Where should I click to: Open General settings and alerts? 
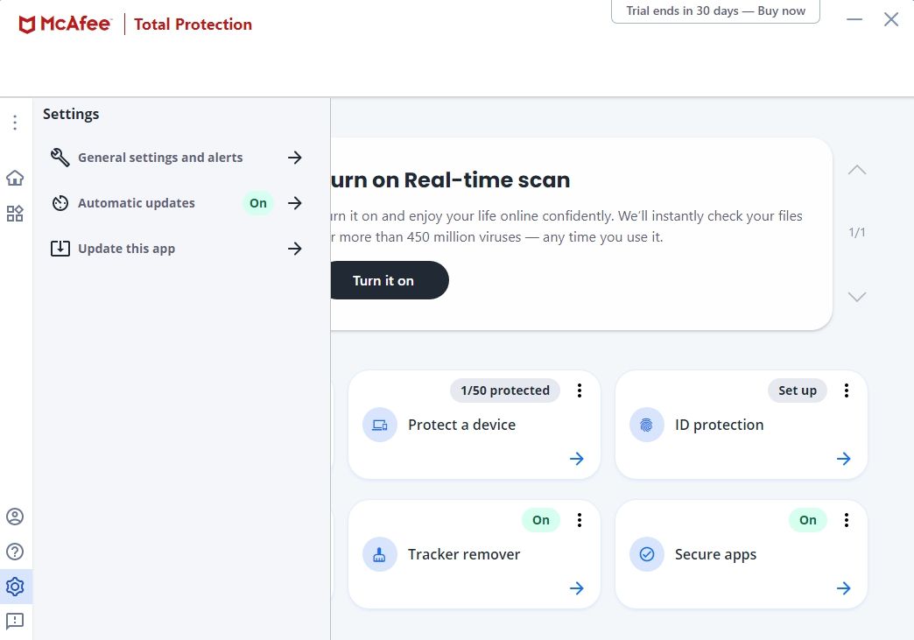pos(160,158)
